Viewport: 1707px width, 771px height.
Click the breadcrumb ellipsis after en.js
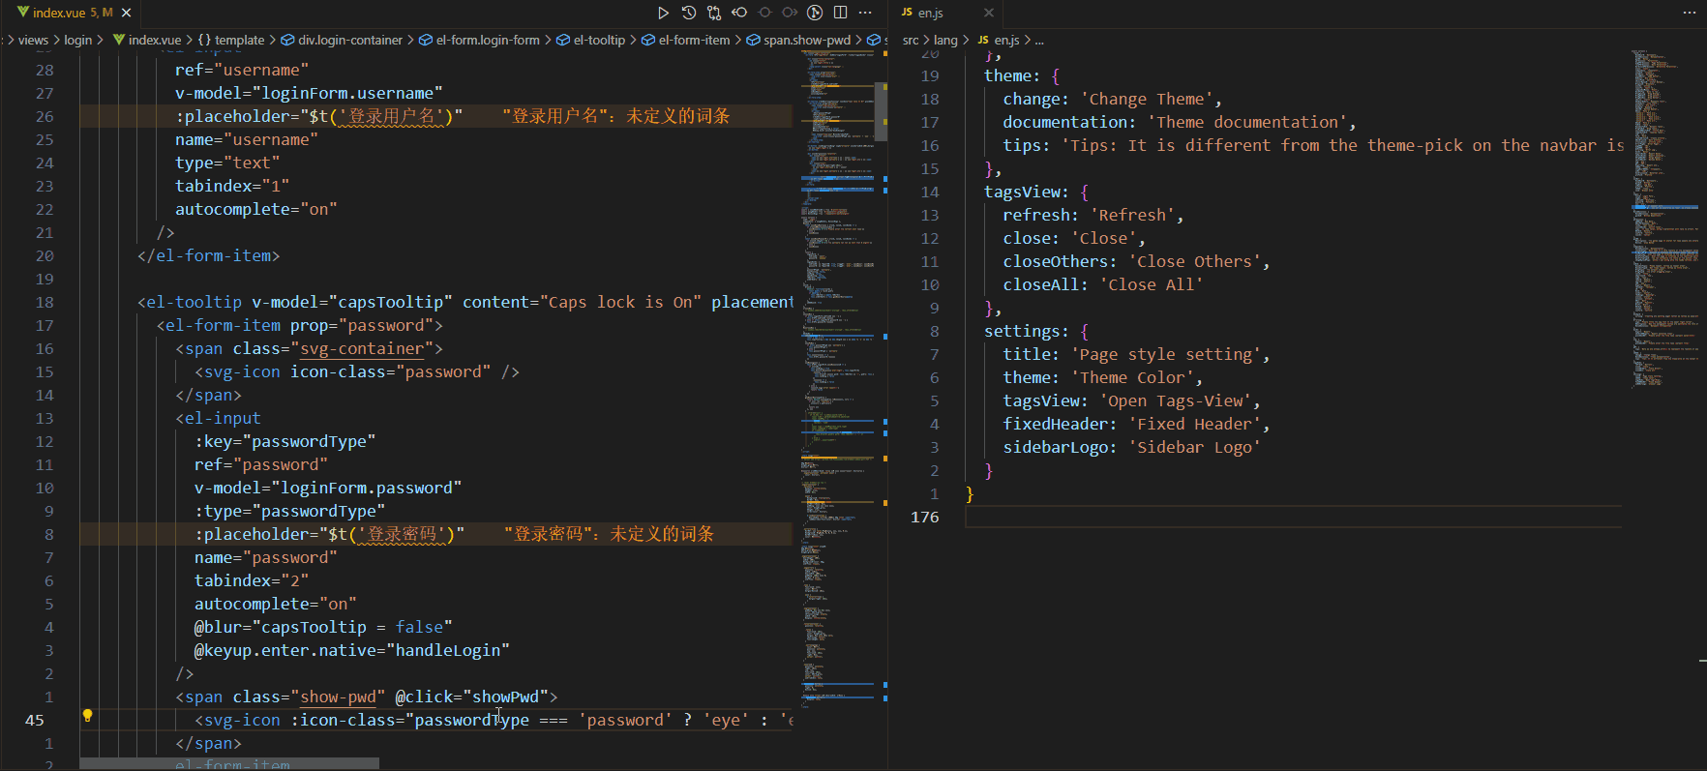pyautogui.click(x=1039, y=40)
